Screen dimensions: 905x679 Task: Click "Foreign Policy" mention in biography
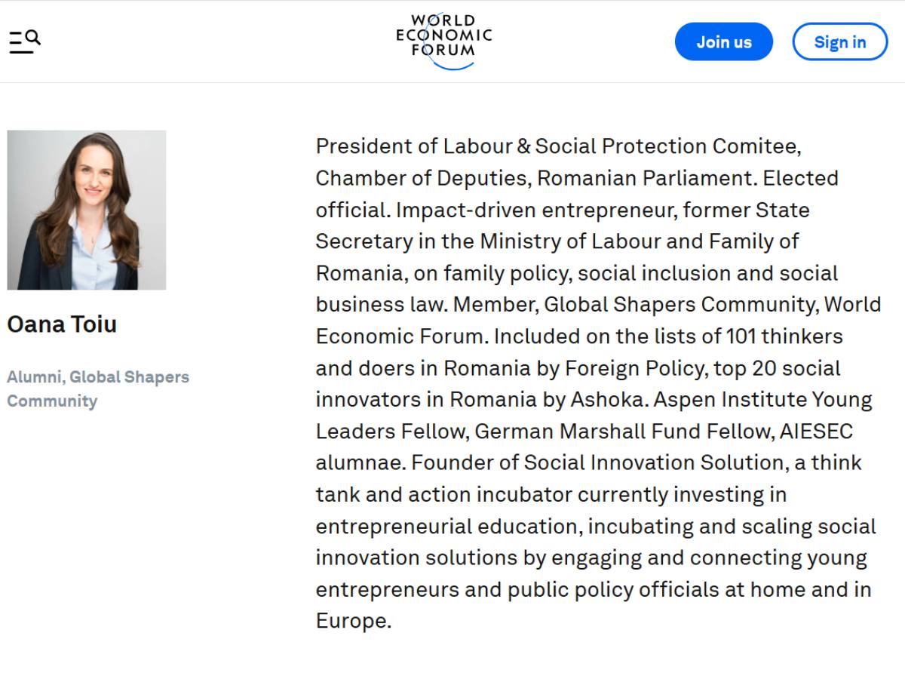click(635, 368)
